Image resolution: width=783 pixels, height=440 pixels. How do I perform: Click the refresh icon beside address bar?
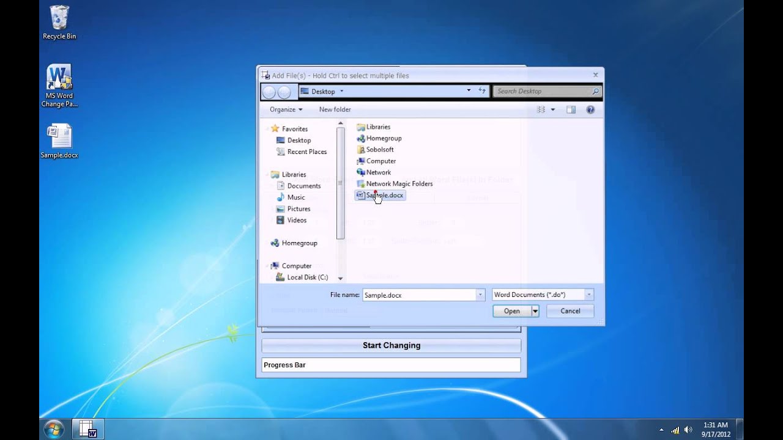tap(483, 91)
